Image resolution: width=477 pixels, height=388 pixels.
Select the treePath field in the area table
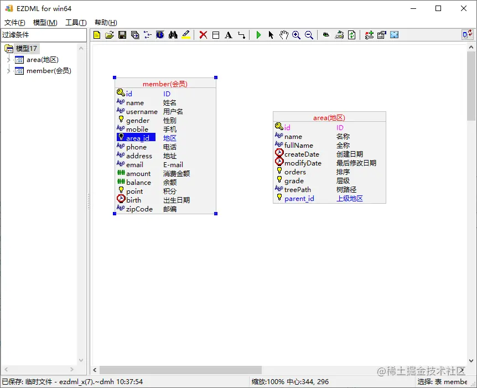(298, 190)
